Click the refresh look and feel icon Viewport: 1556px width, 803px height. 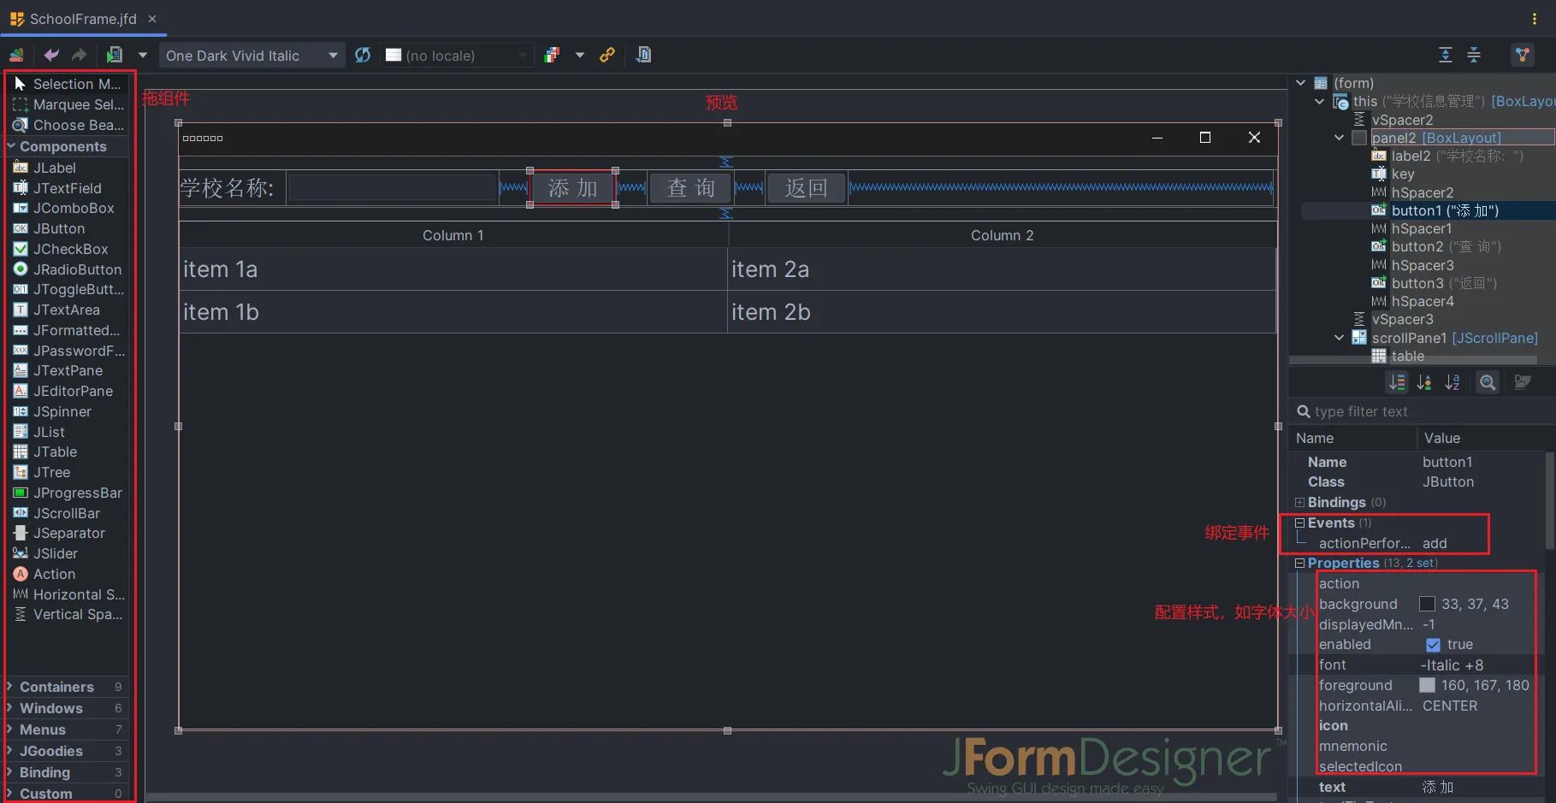[363, 55]
